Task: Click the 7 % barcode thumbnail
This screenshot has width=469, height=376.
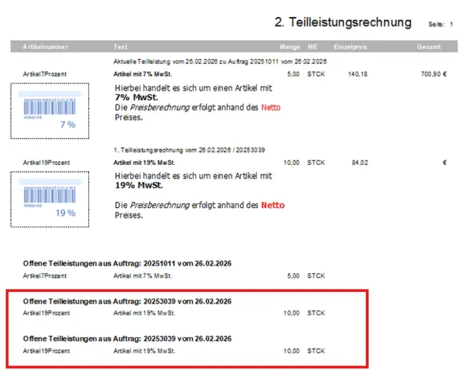Action: click(x=50, y=111)
